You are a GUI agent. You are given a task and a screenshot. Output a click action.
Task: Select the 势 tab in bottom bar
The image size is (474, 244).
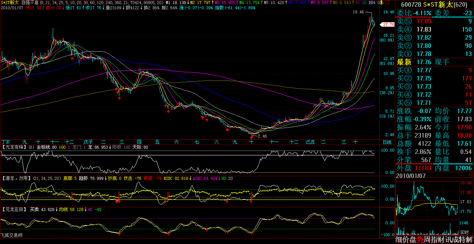[420, 240]
